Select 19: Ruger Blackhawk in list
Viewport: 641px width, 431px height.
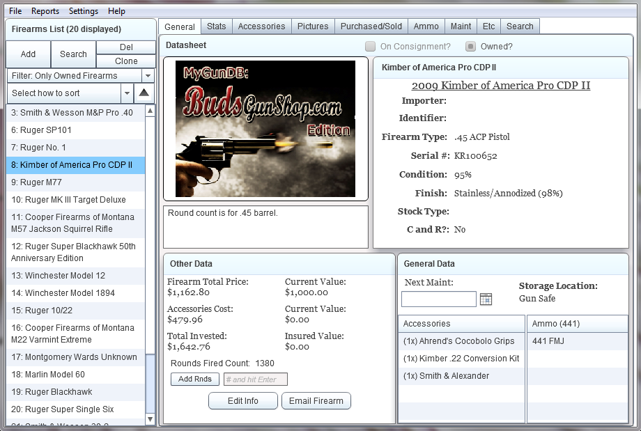[76, 392]
